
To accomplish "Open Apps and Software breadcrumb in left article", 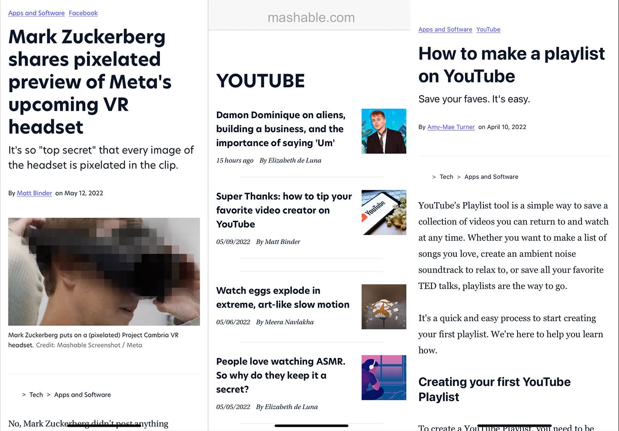I will [x=82, y=395].
